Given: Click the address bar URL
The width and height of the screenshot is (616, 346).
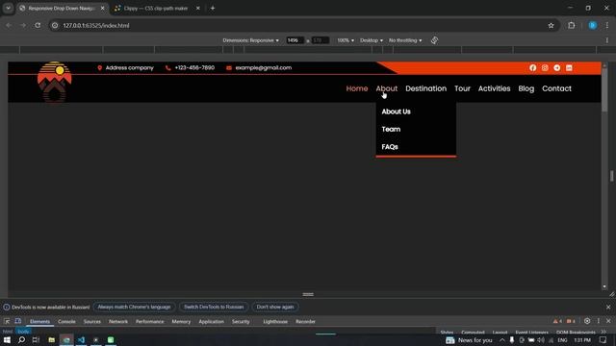Looking at the screenshot, I should pyautogui.click(x=96, y=26).
